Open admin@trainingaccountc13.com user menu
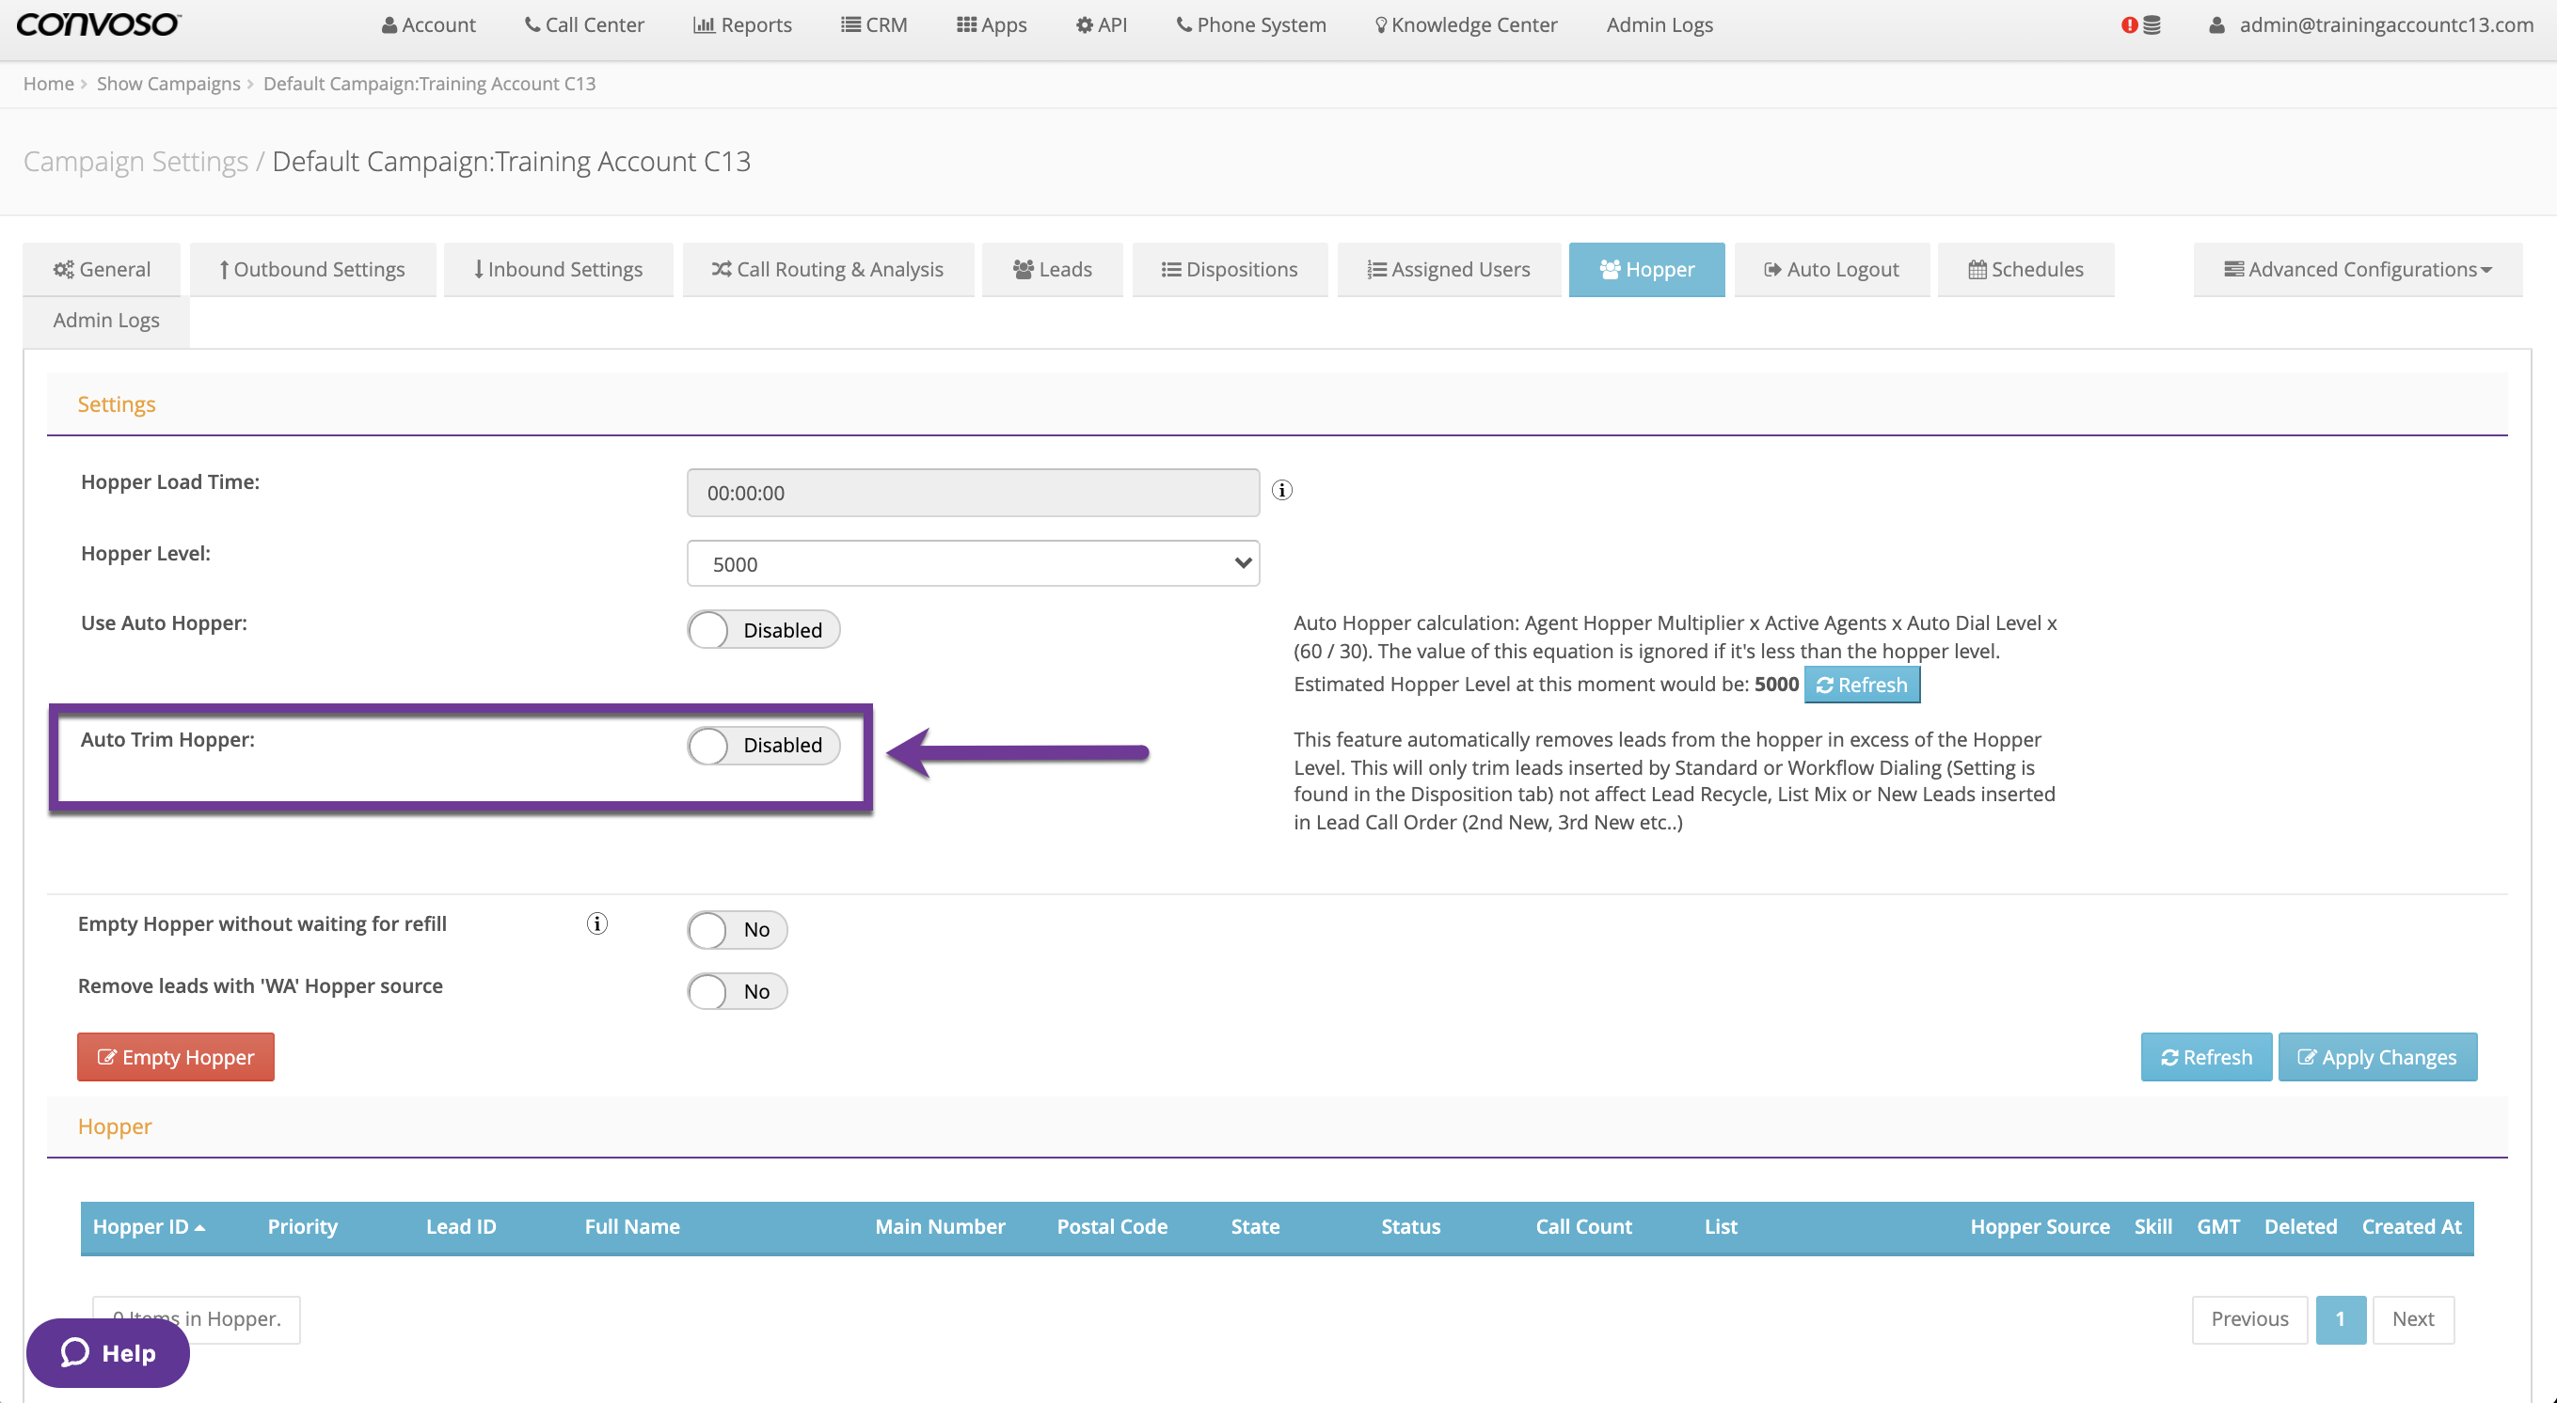This screenshot has height=1403, width=2557. pos(2372,24)
